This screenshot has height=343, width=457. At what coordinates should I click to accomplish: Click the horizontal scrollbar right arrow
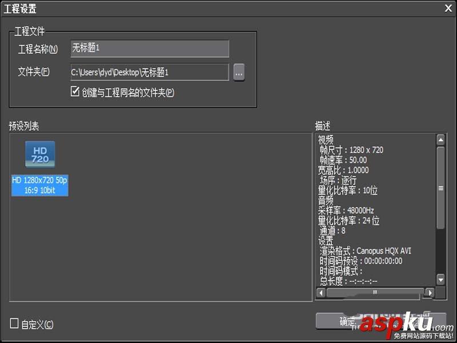[x=430, y=292]
